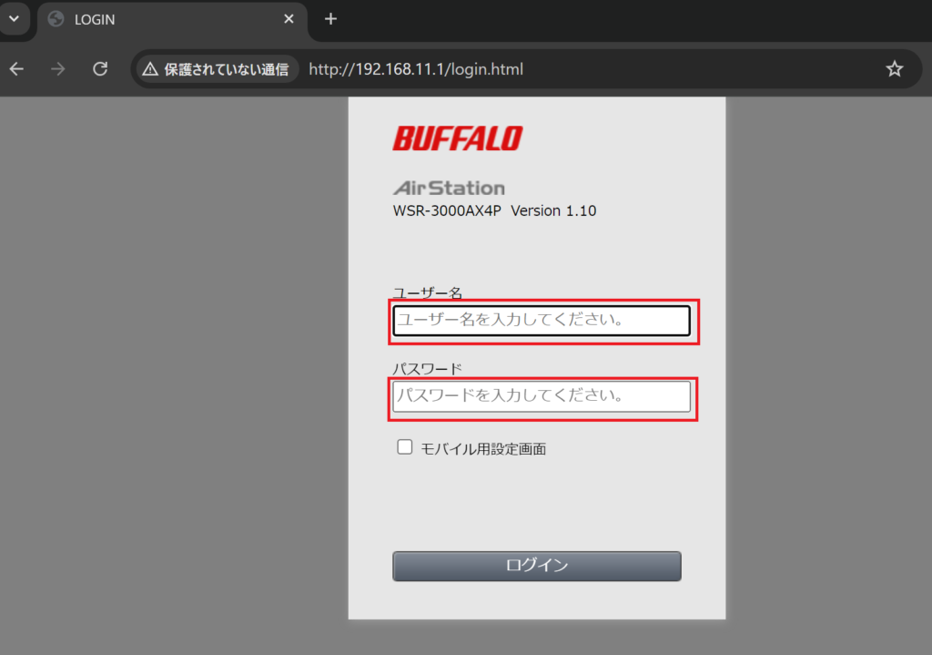
Task: Click the red BUFFALO logo
Action: pyautogui.click(x=458, y=138)
